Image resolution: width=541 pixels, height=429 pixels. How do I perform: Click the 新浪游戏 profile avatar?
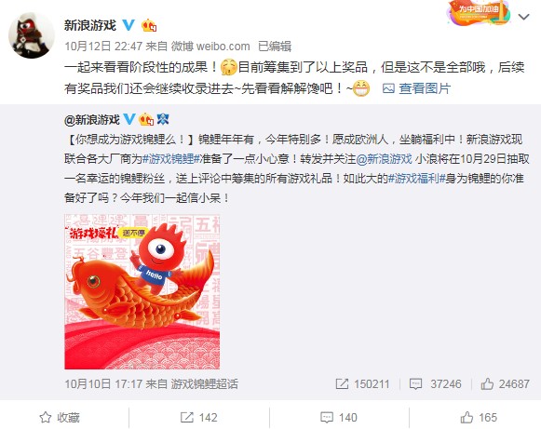[x=32, y=35]
